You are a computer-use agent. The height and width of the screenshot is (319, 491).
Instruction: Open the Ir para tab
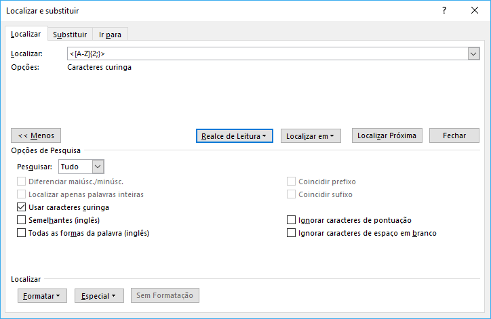[111, 35]
